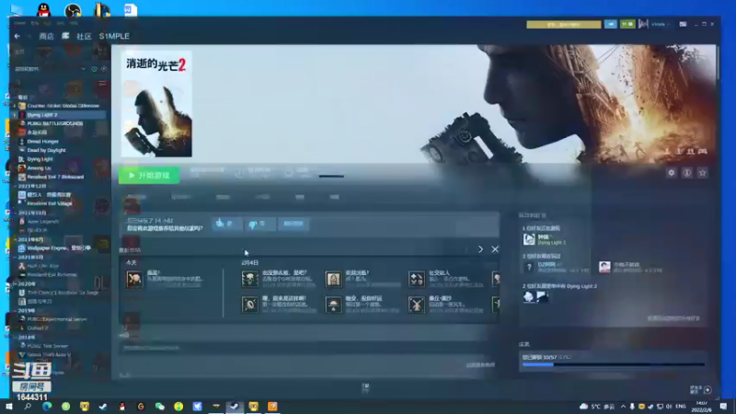Viewport: 736px width, 414px height.
Task: Open game info icon
Action: tap(686, 173)
